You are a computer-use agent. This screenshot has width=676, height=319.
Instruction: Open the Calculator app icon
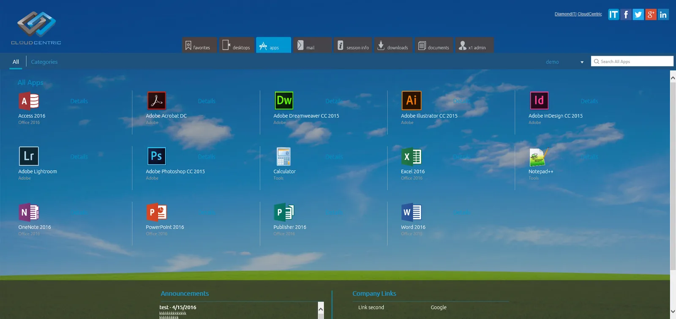pyautogui.click(x=283, y=156)
